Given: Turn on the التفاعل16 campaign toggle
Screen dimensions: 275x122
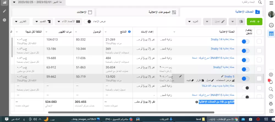Looking at the screenshot, I should point(245,88).
